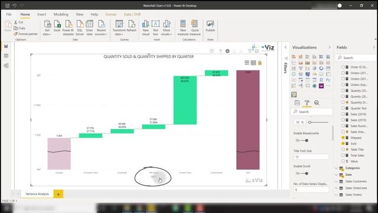Toggle Enable Breadcrumb switch
Image resolution: width=378 pixels, height=213 pixels.
305,140
